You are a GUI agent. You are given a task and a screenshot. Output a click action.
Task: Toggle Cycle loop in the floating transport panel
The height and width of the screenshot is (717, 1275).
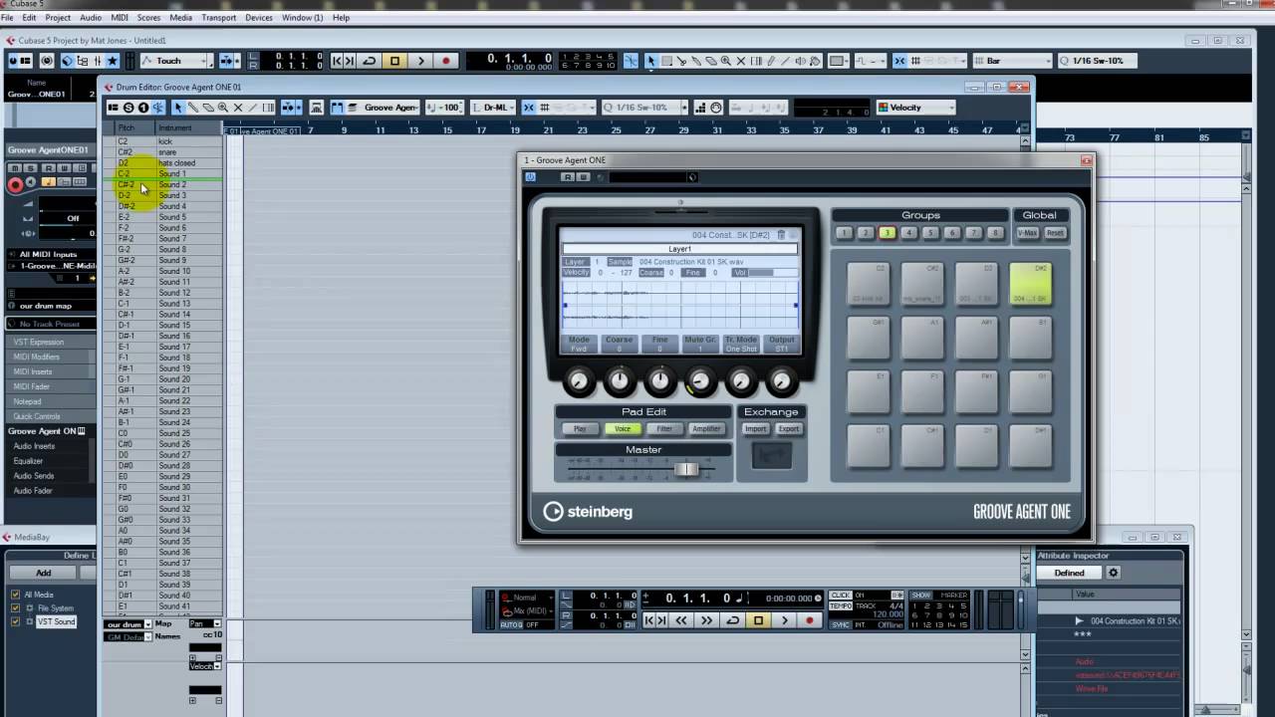pos(733,620)
